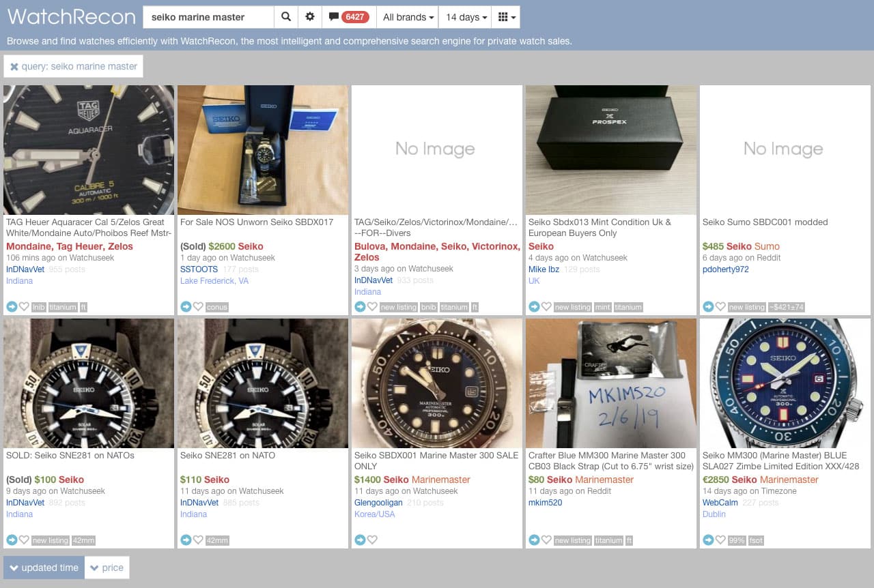
Task: View seller Glengooligan profile
Action: pos(378,503)
